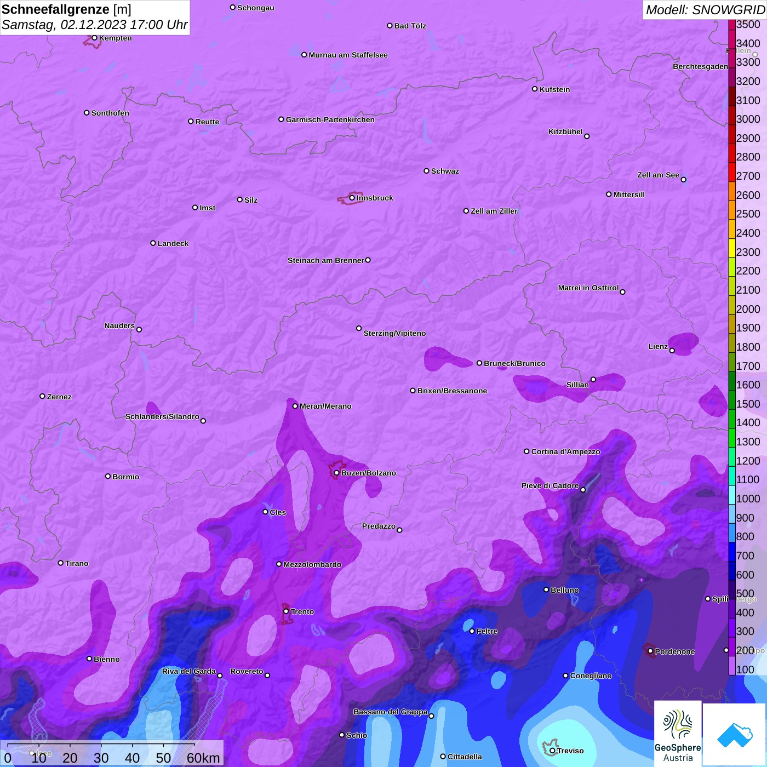Image resolution: width=767 pixels, height=767 pixels.
Task: Click the "Steinach am Brenner" map label
Action: pyautogui.click(x=326, y=260)
